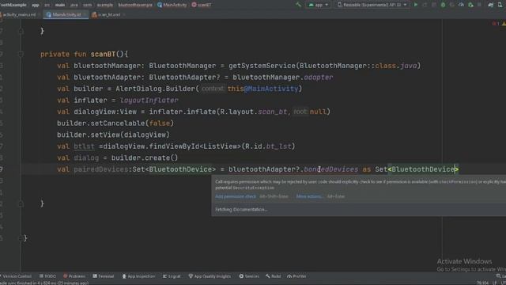
Task: Open the Services tool window
Action: [x=249, y=276]
